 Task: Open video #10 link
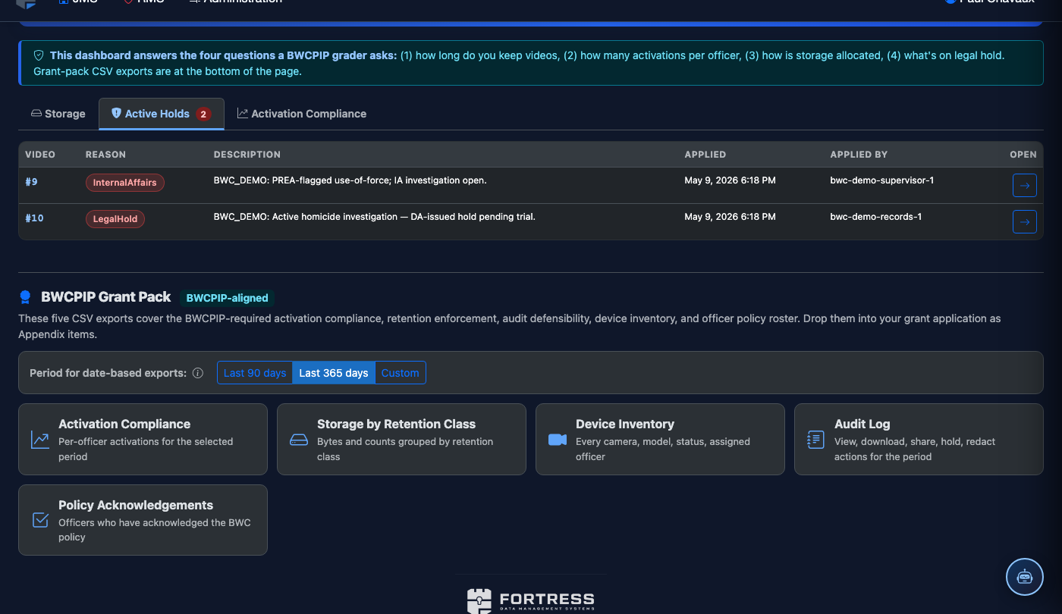[x=34, y=218]
